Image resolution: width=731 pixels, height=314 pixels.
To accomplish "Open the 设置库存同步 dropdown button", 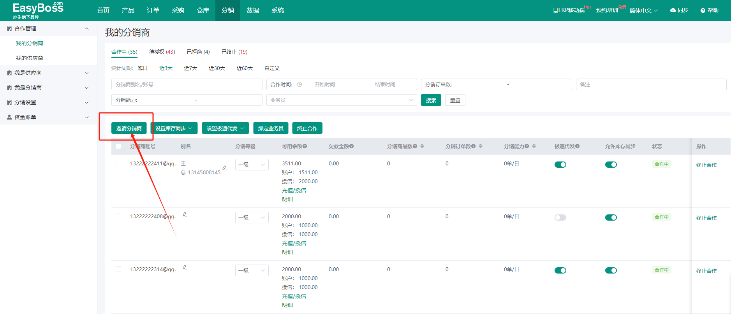I will point(174,128).
